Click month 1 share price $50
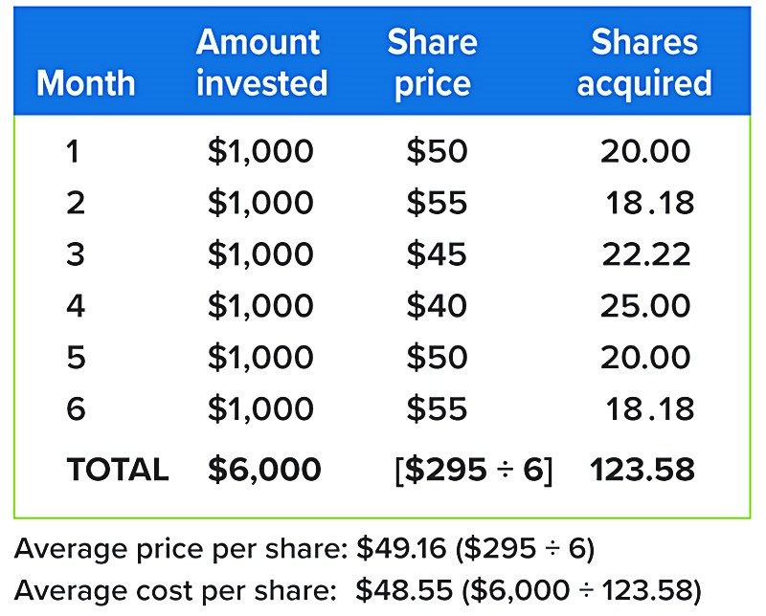Image resolution: width=766 pixels, height=616 pixels. pyautogui.click(x=437, y=151)
